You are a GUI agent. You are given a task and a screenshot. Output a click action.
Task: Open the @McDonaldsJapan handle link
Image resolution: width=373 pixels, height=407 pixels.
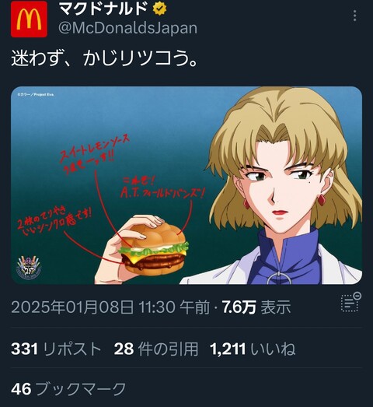(x=127, y=28)
